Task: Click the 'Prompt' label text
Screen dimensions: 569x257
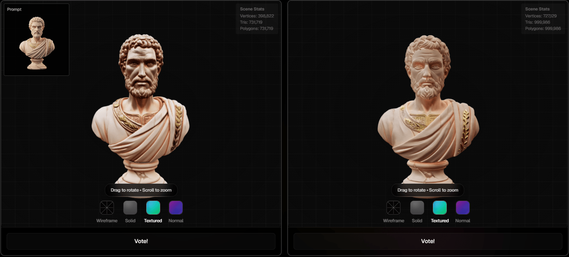Action: click(14, 9)
